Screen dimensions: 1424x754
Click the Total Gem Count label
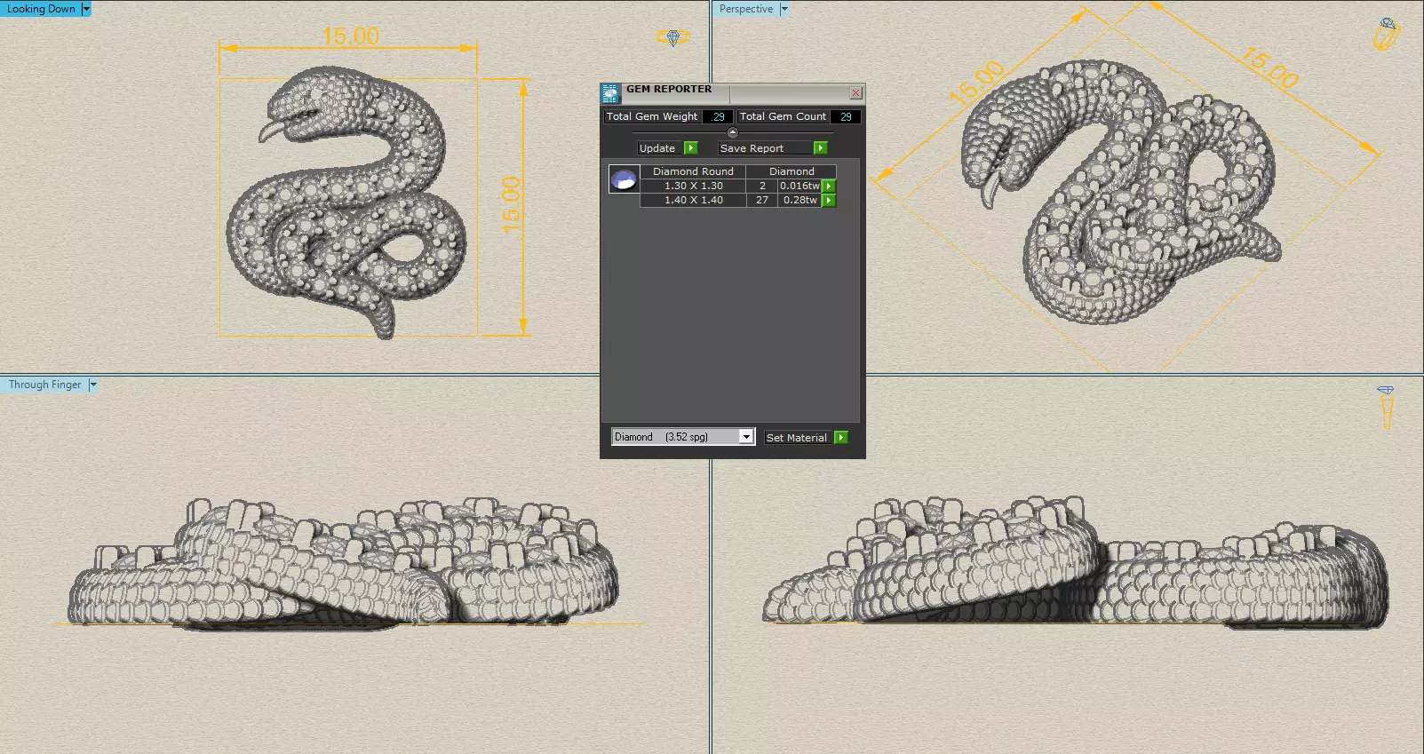pos(783,116)
